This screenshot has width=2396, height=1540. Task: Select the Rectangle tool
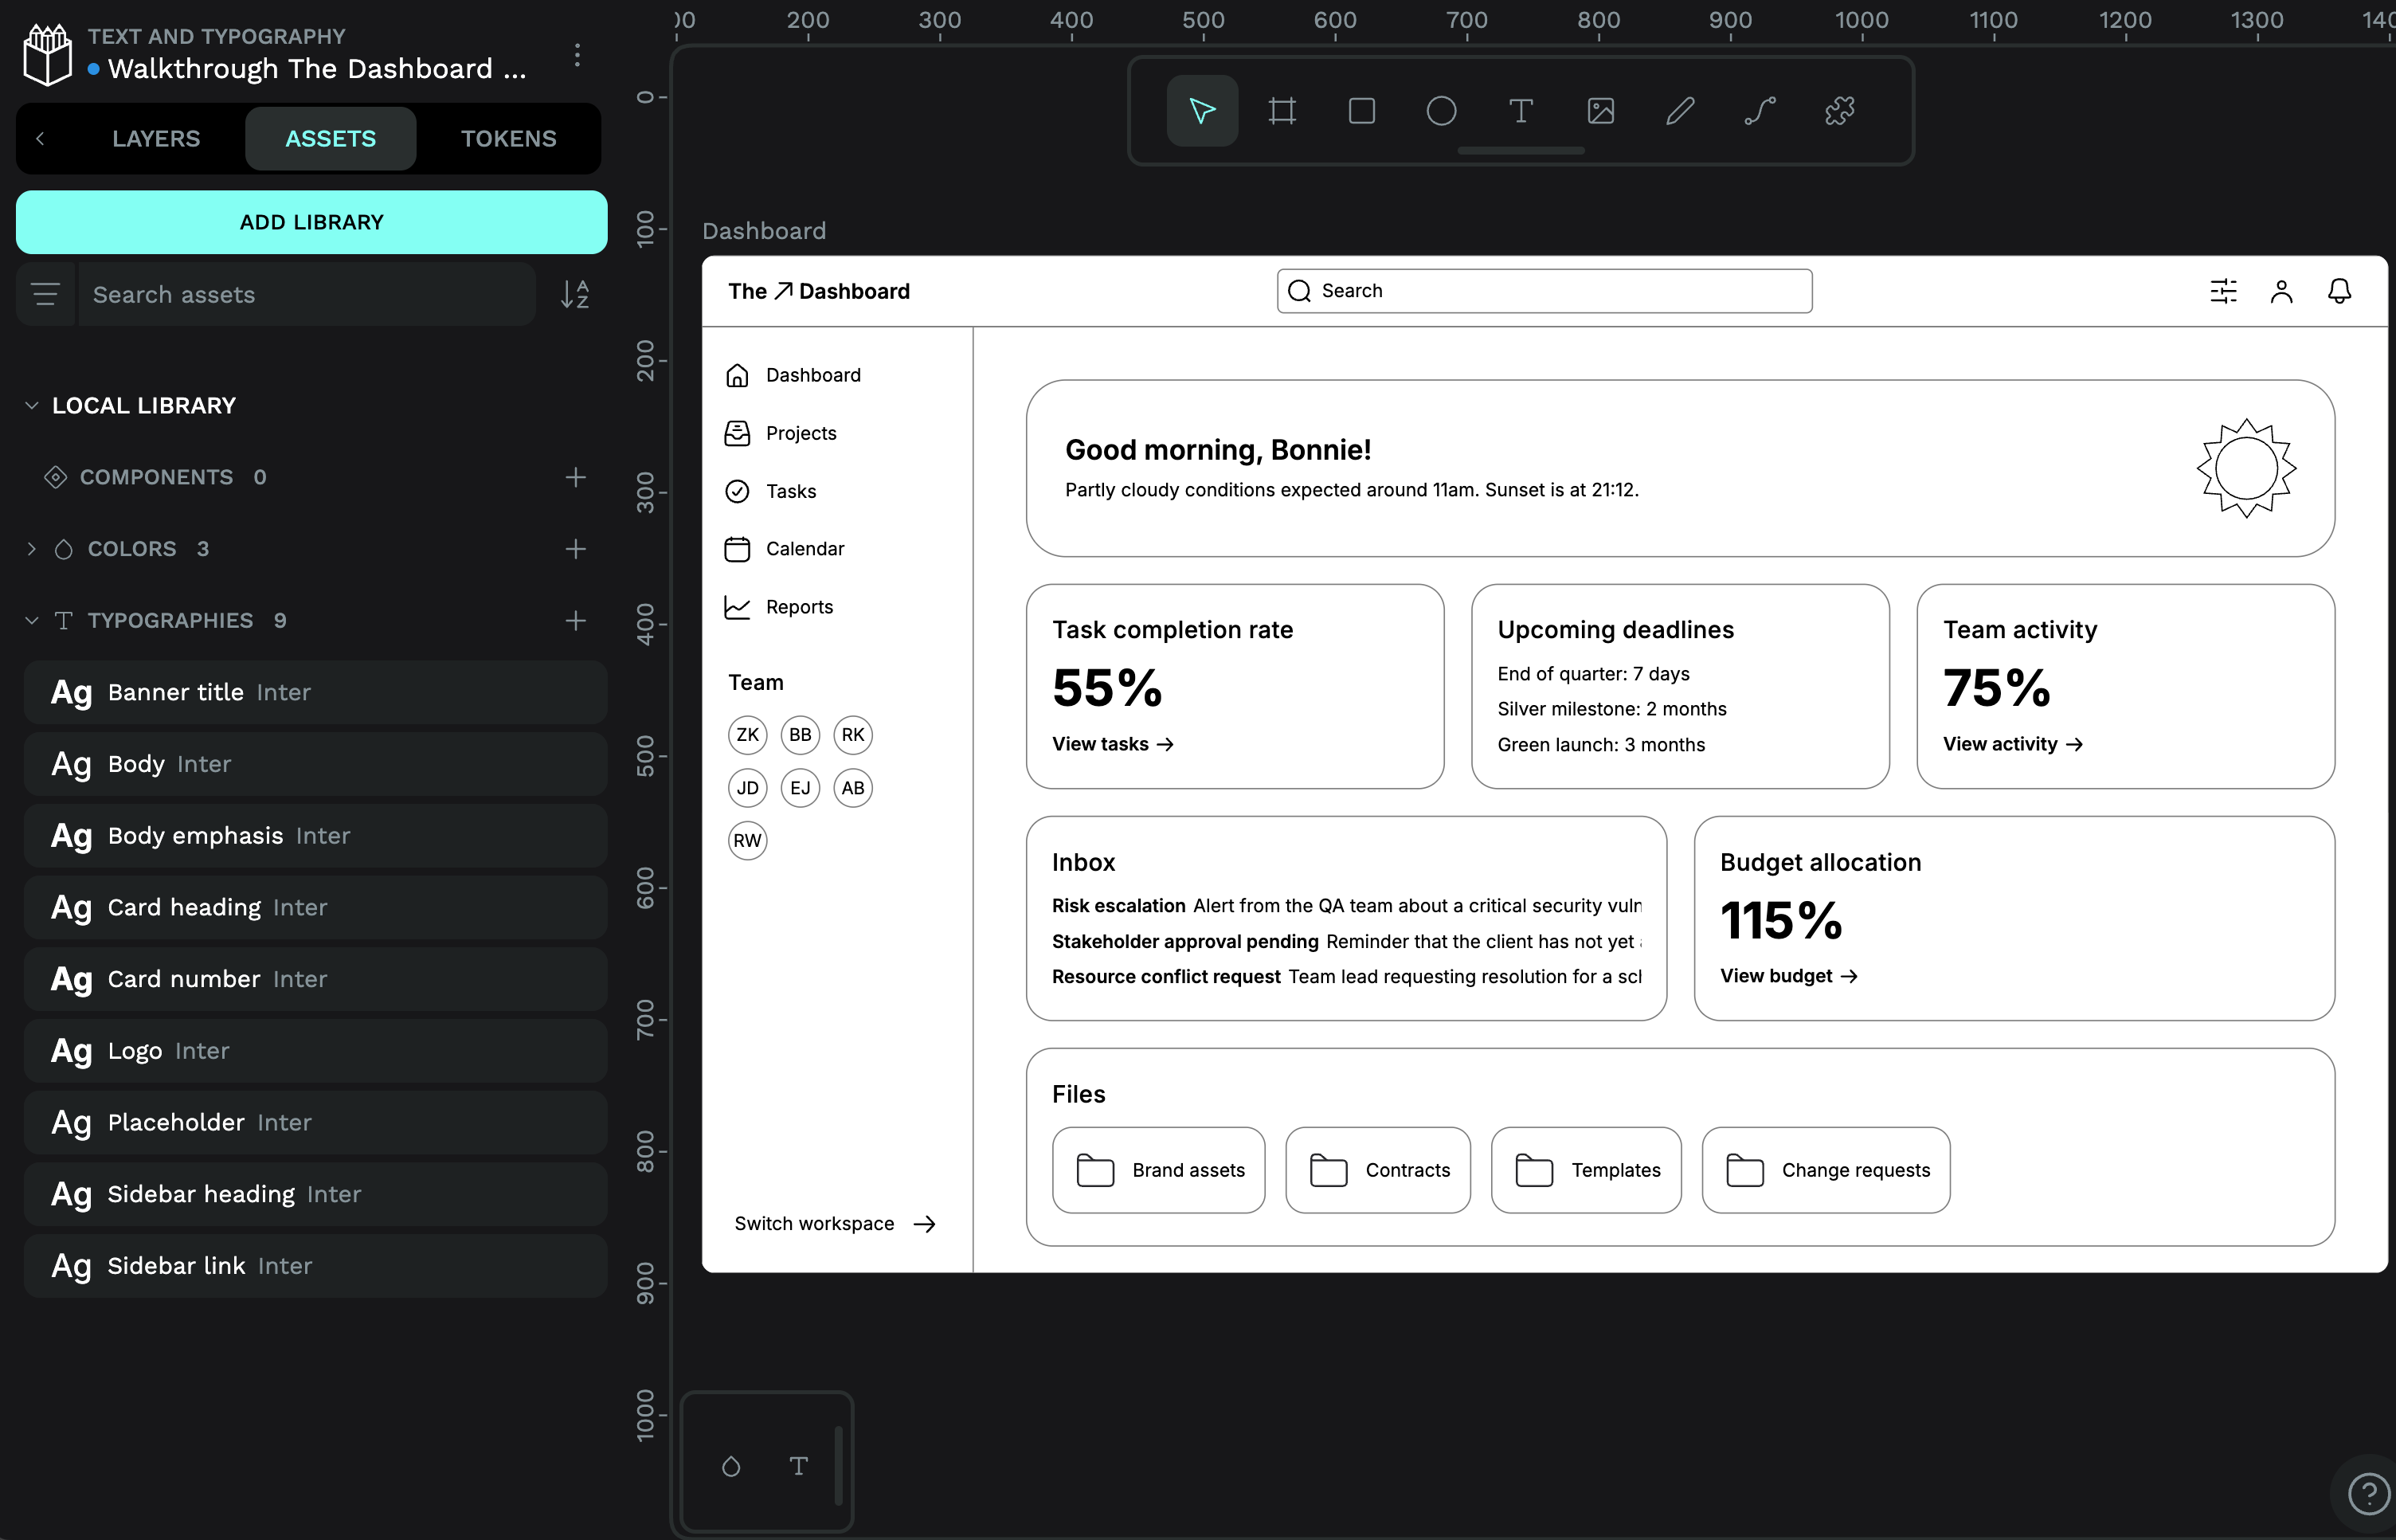(1361, 111)
